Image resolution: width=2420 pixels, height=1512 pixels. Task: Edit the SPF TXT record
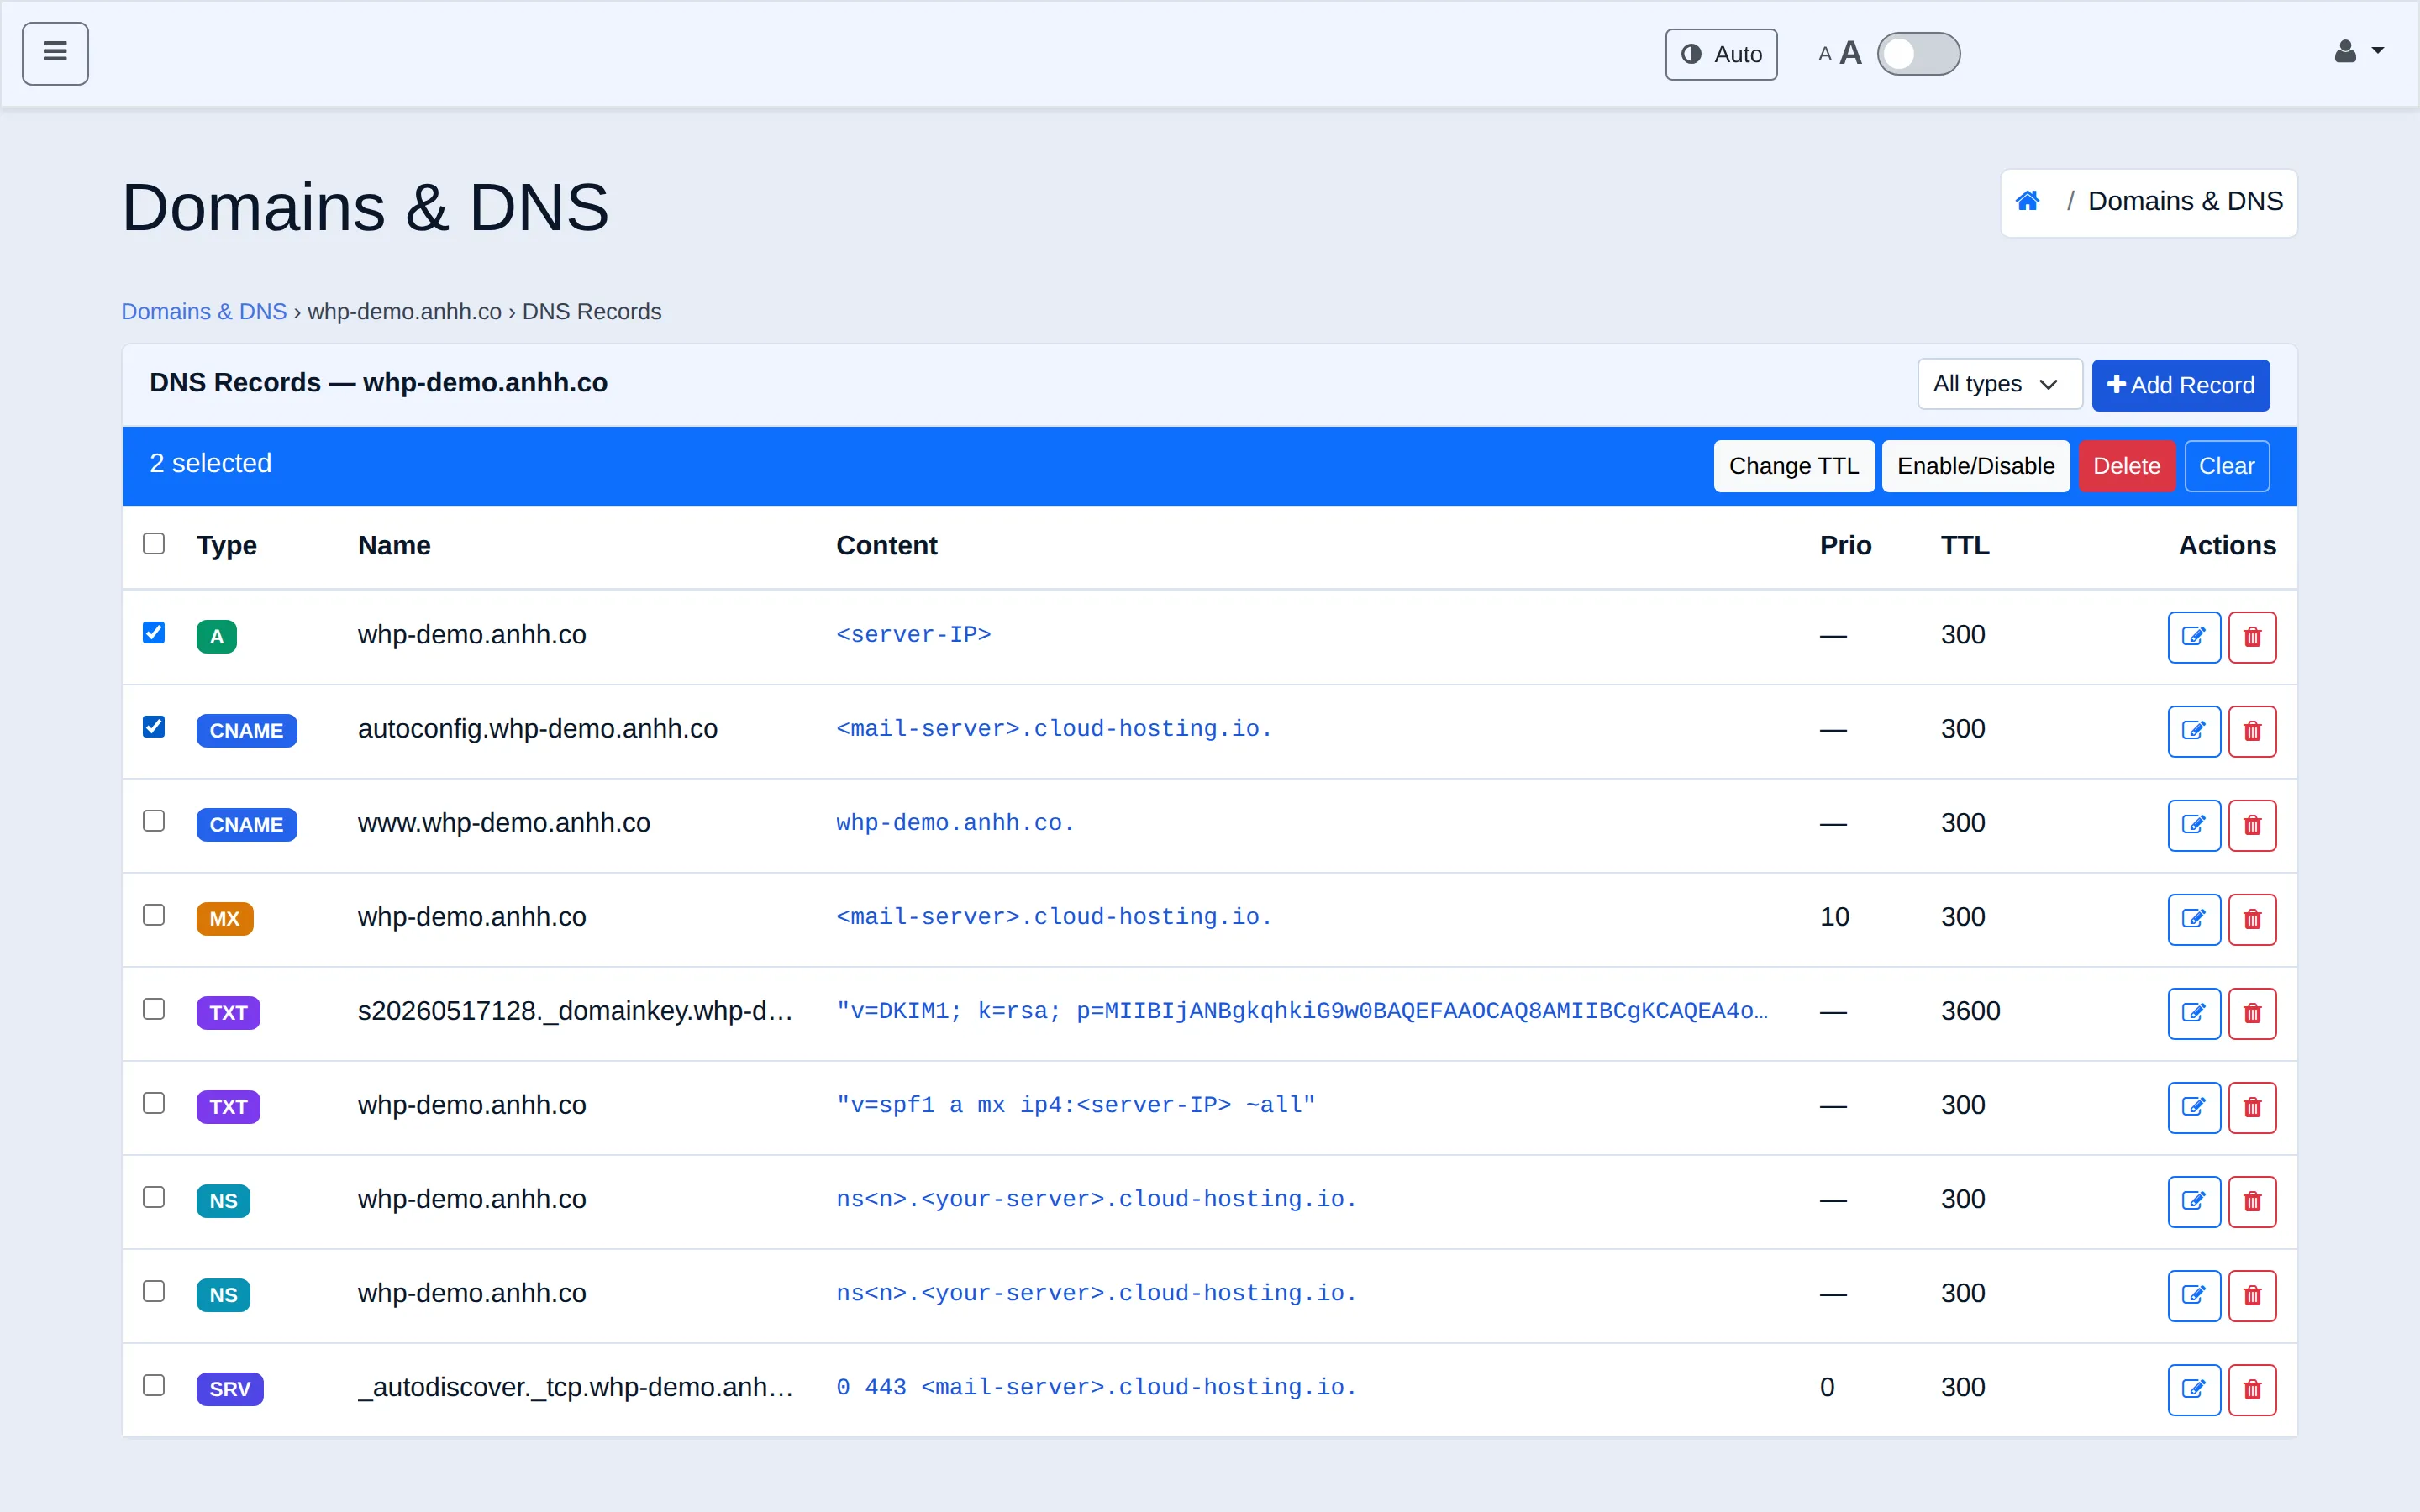2194,1107
